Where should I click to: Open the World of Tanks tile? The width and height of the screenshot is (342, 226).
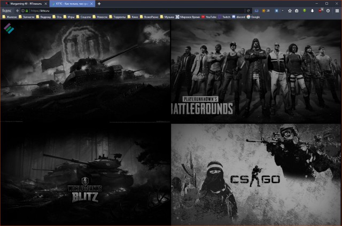point(85,71)
